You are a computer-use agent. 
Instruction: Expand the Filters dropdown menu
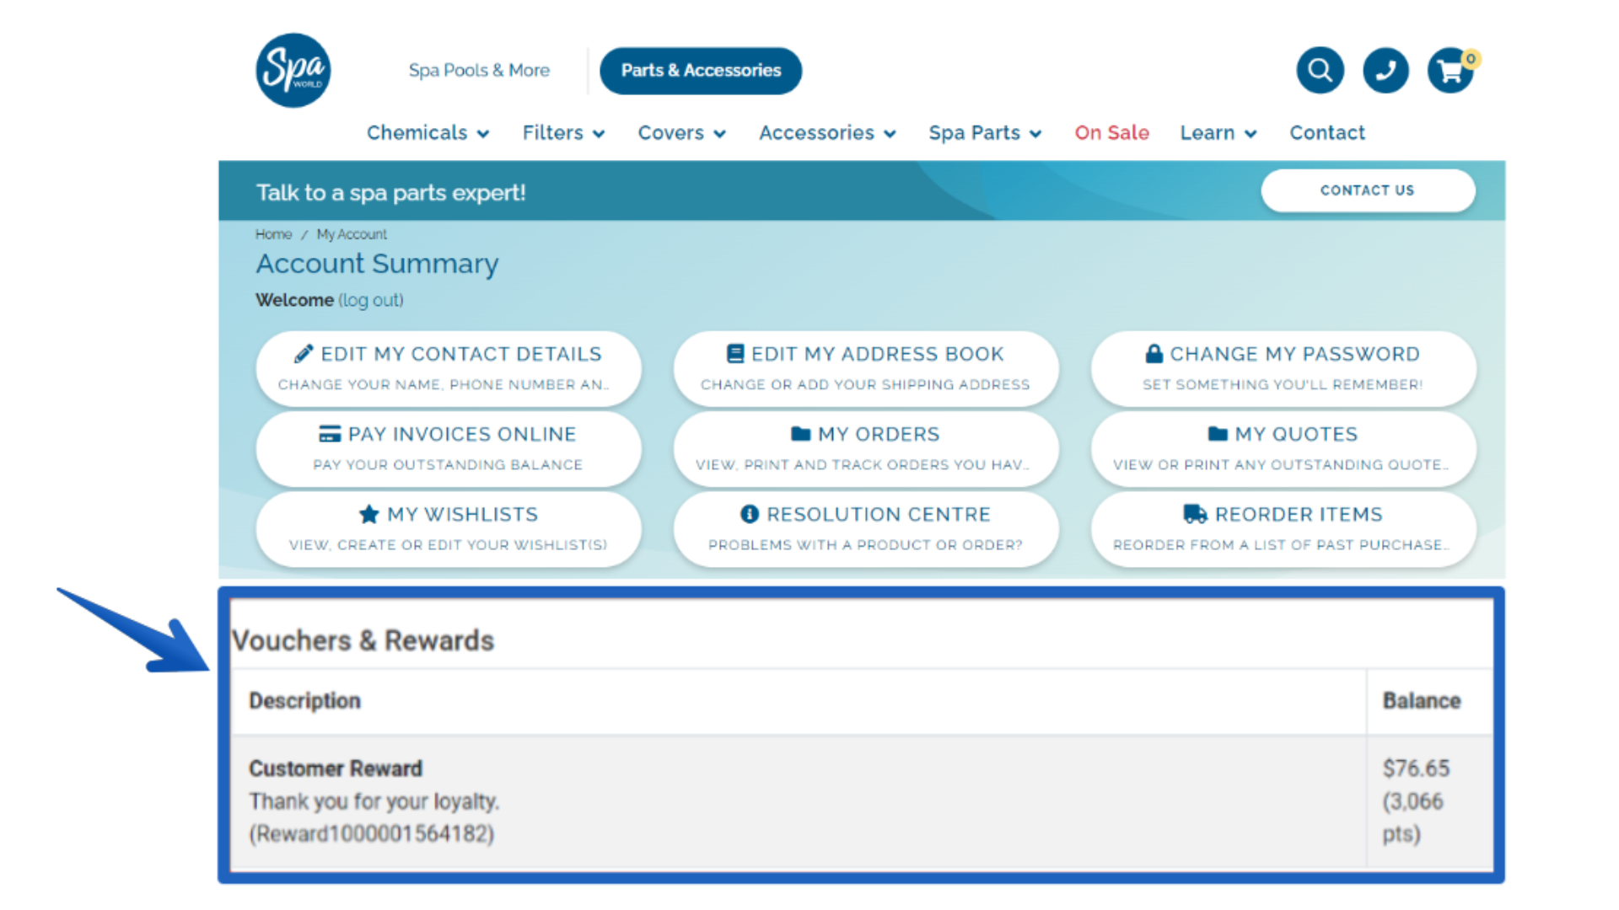pyautogui.click(x=563, y=133)
